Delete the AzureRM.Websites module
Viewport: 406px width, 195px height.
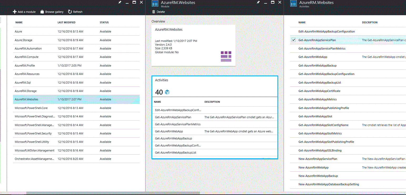pyautogui.click(x=159, y=12)
